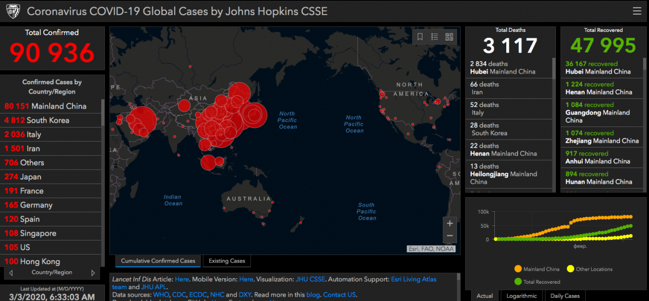Select 2 036 Italy row
Screen dimensions: 649x301
(x=51, y=134)
